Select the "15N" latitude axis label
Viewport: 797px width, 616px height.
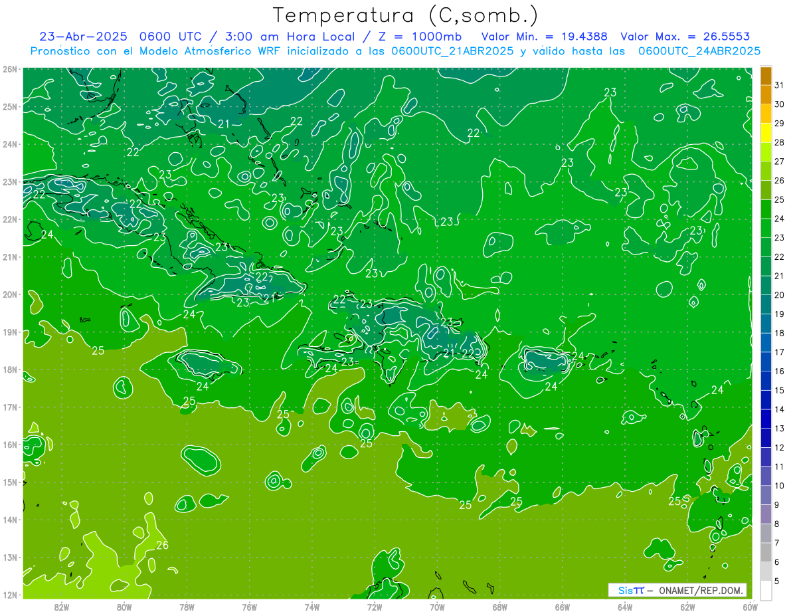tap(10, 482)
